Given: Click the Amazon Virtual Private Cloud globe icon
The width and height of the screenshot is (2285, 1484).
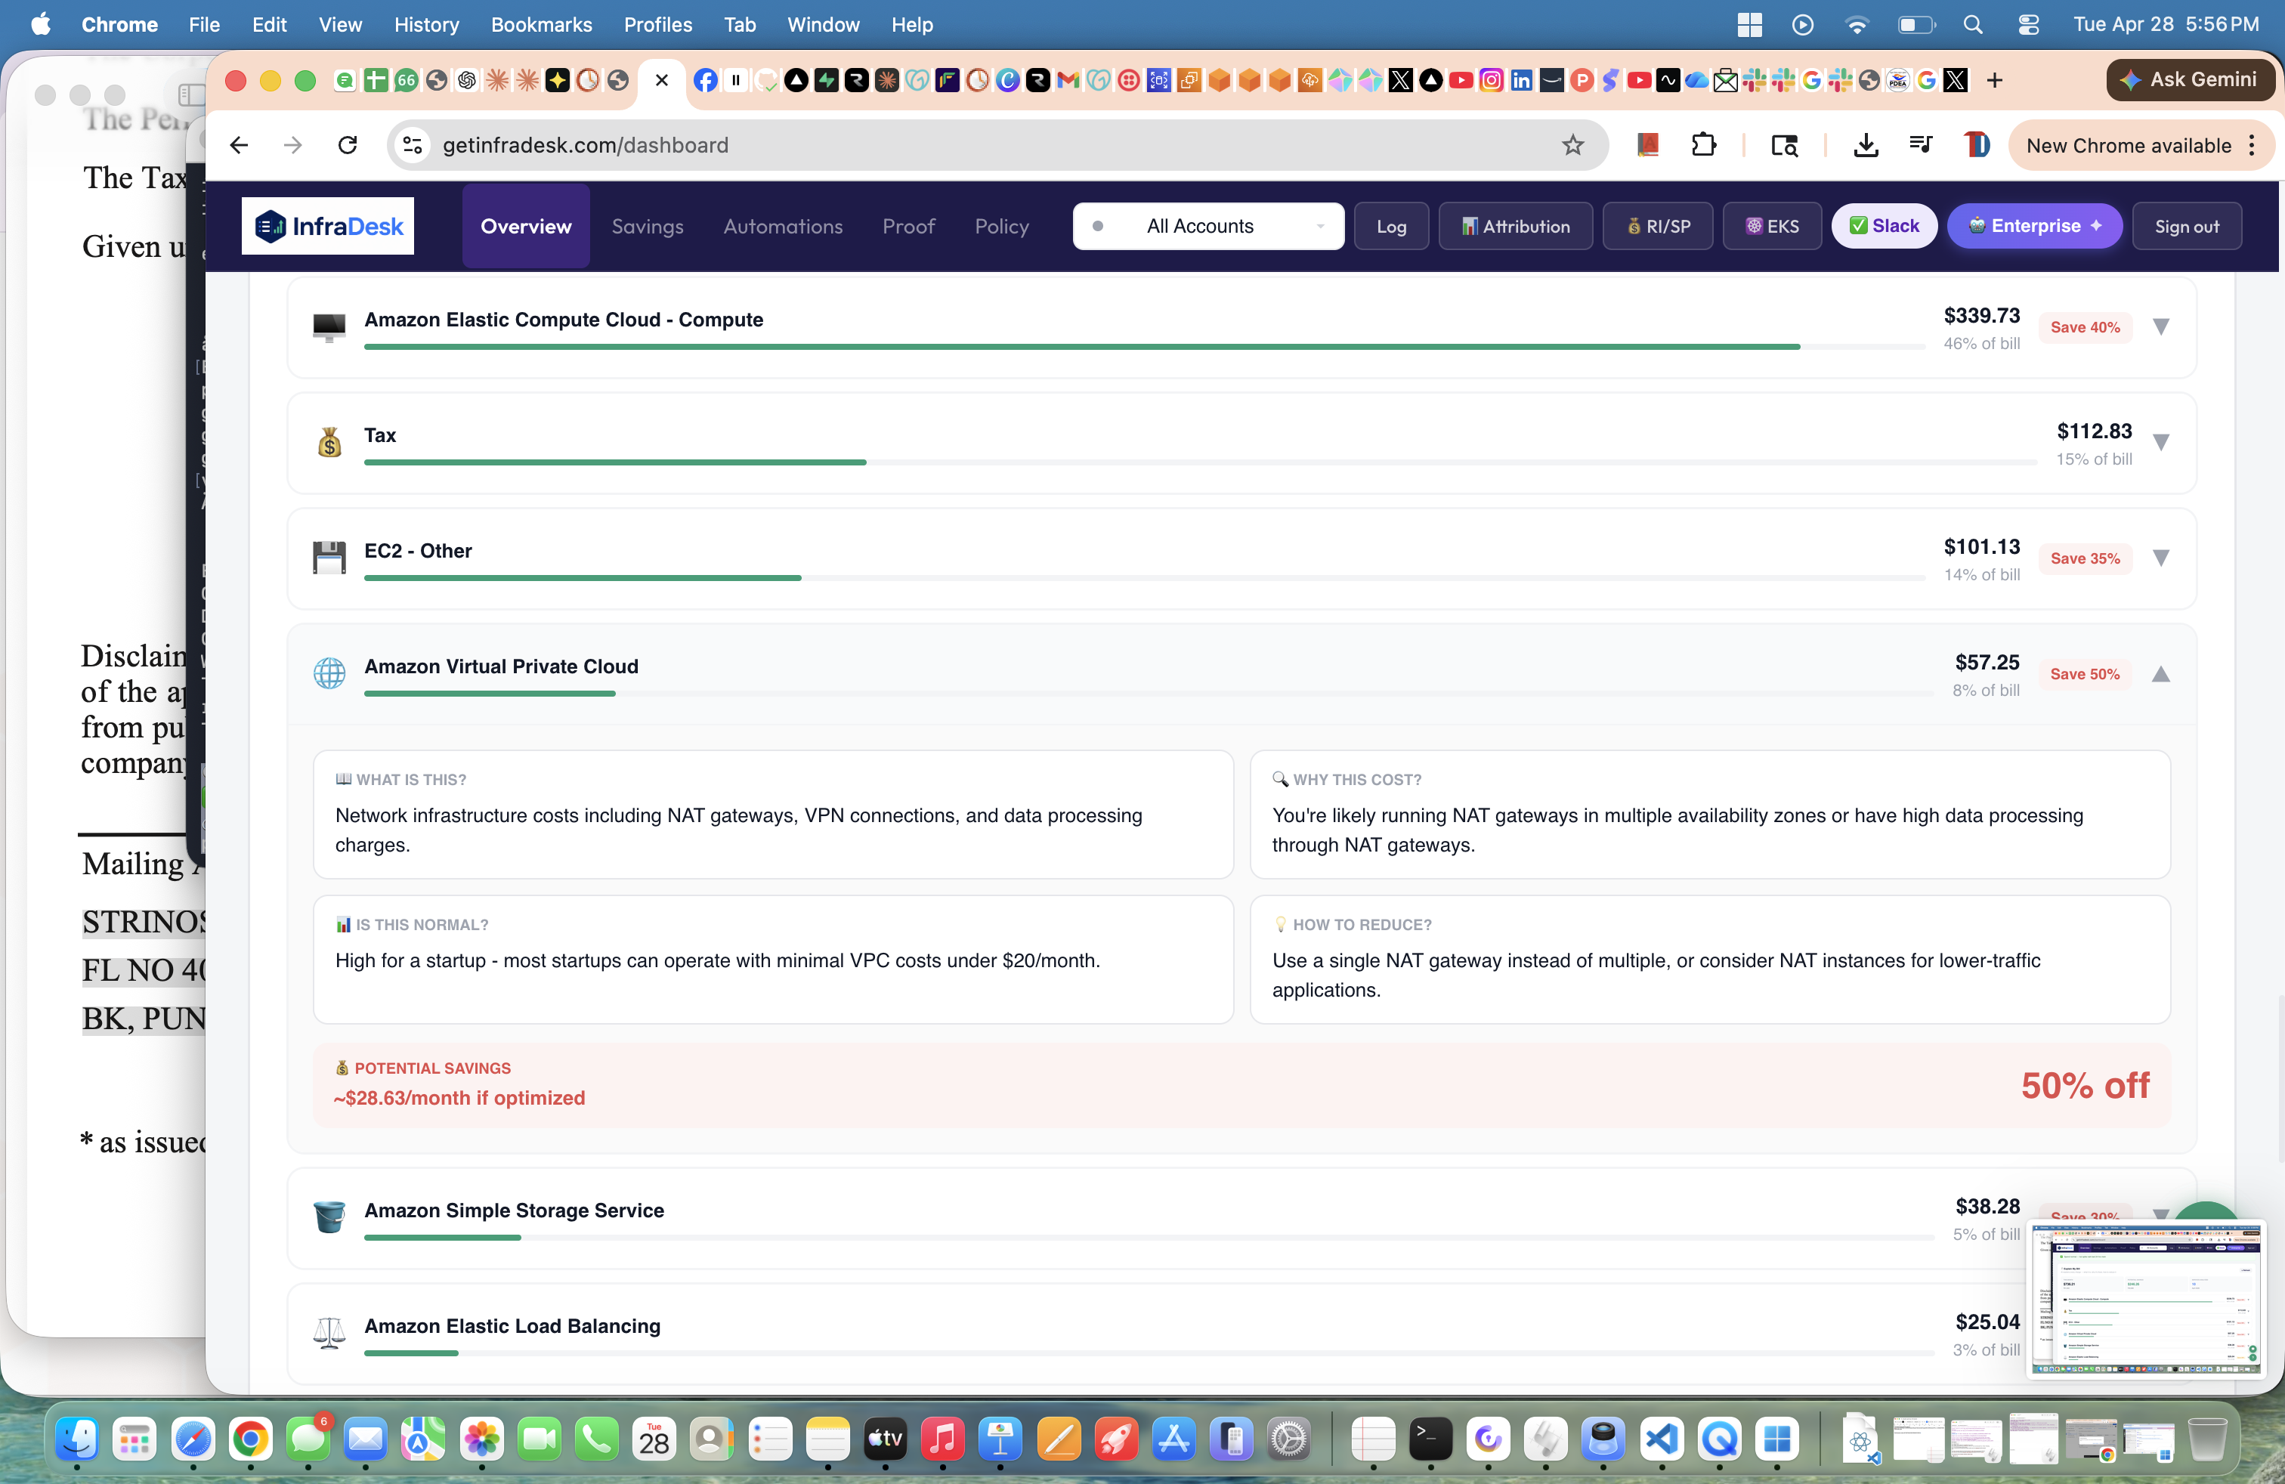Looking at the screenshot, I should tap(329, 673).
